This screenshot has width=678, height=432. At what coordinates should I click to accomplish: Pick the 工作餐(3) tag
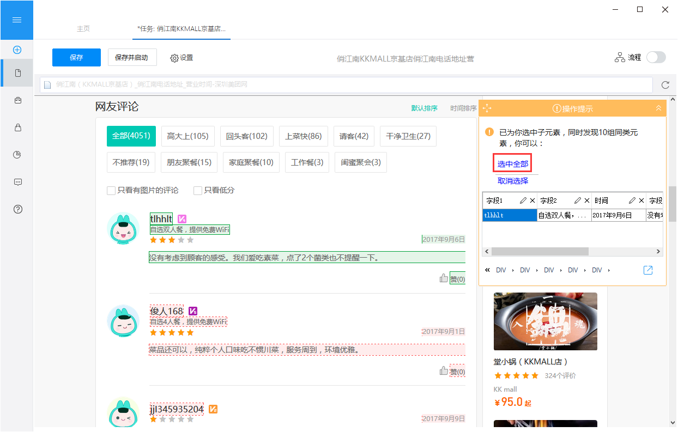point(307,162)
